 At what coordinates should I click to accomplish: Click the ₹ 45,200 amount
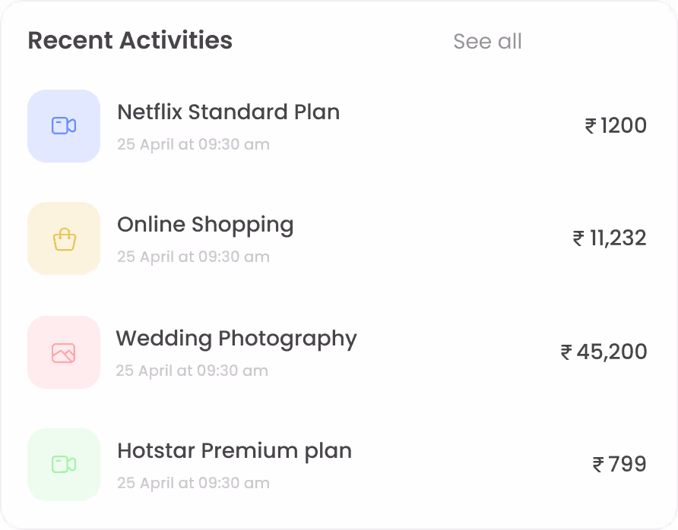point(604,352)
